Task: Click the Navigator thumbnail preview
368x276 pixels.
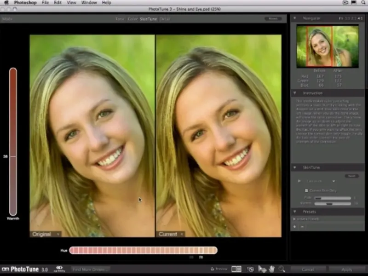Action: click(x=327, y=46)
